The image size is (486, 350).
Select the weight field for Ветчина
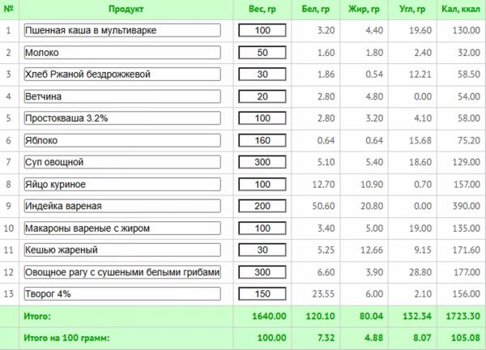262,96
